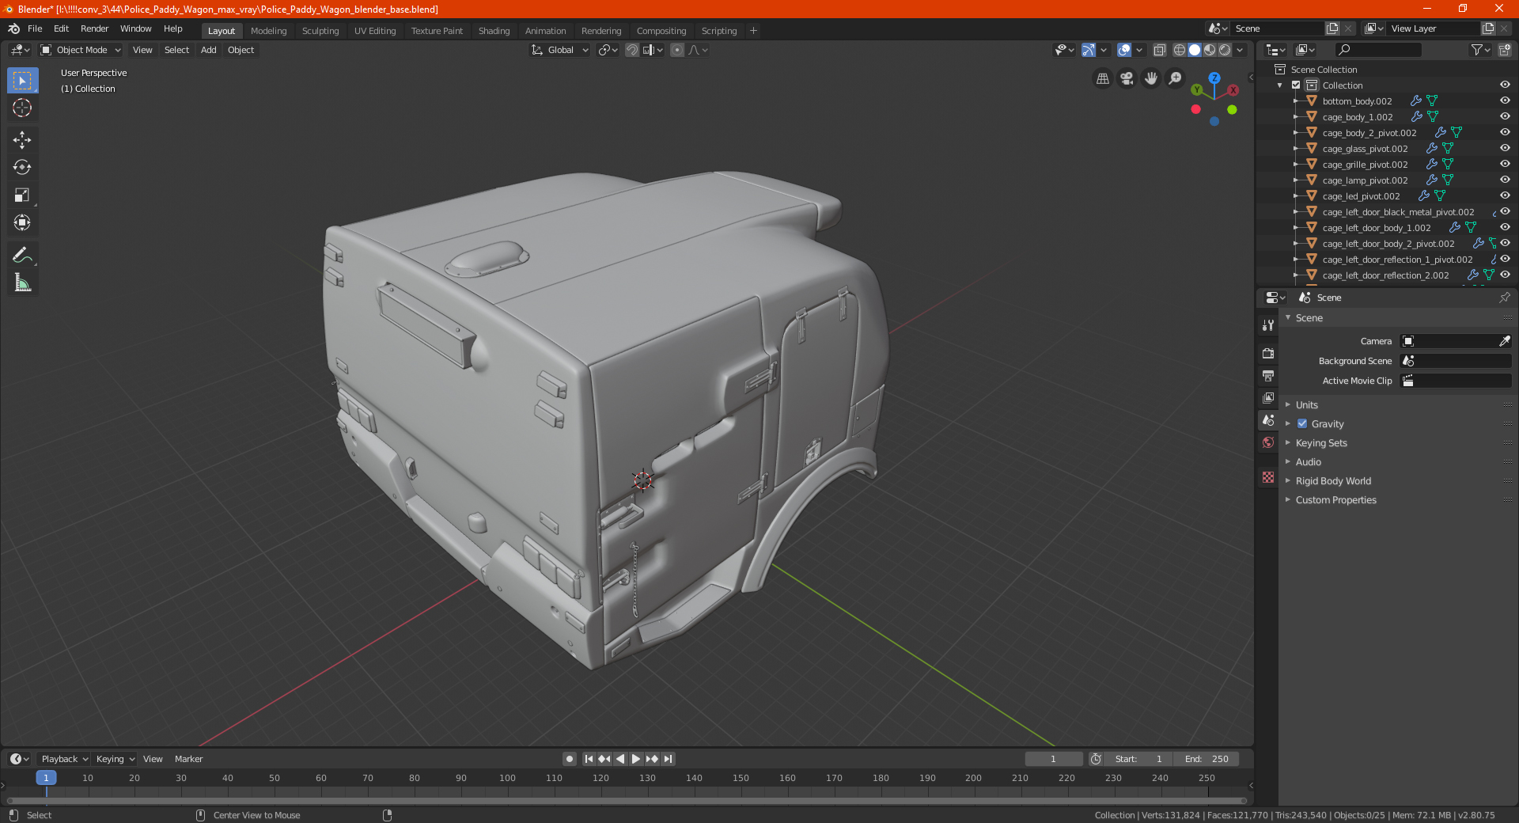The image size is (1519, 823).
Task: Click the zoom view magnifier icon
Action: (x=1176, y=78)
